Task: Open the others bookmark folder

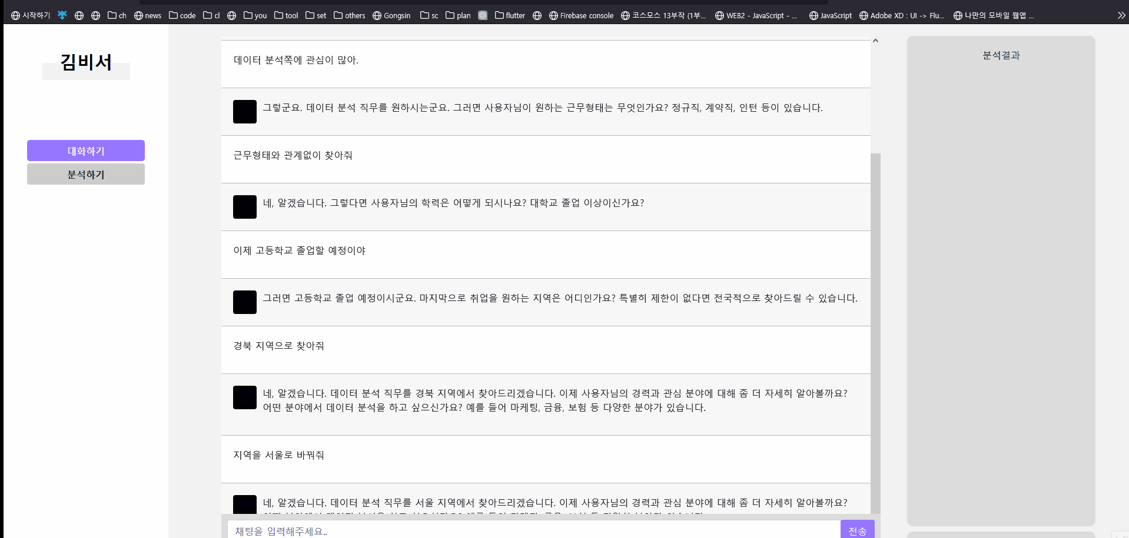Action: pyautogui.click(x=350, y=15)
